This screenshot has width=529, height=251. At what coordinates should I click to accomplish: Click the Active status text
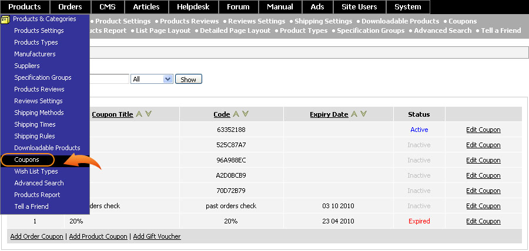click(419, 130)
